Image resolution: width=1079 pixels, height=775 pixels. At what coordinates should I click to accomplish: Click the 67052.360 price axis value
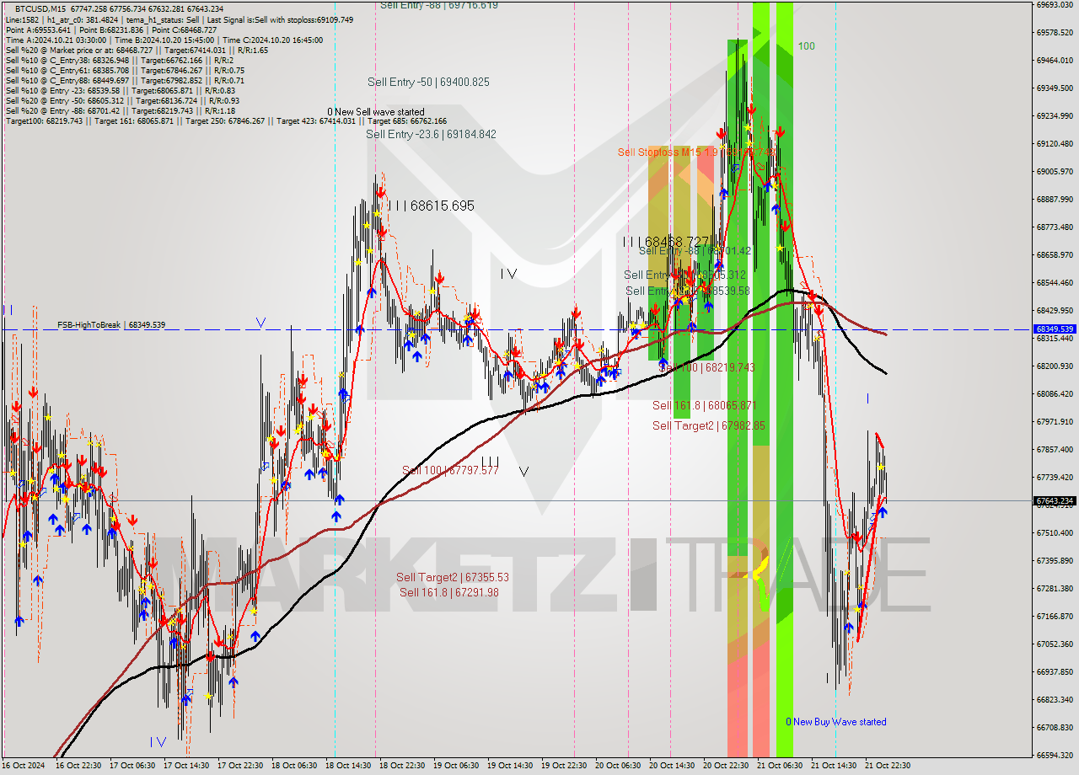click(1055, 644)
